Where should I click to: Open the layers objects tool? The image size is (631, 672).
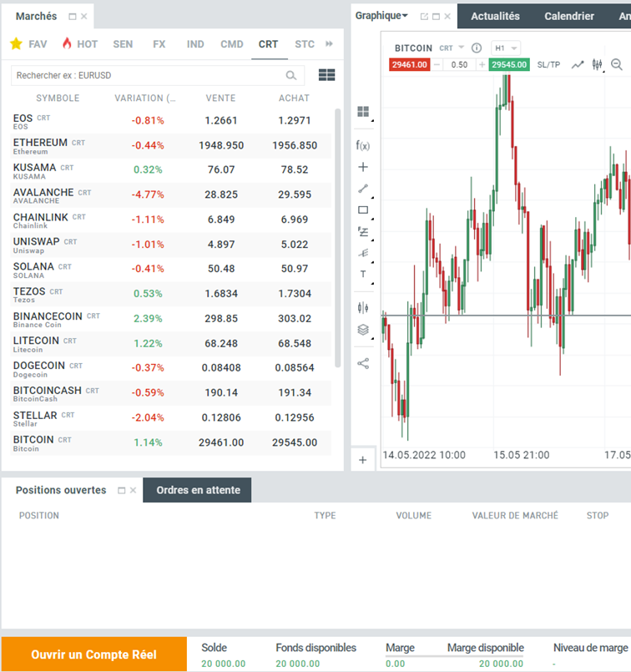click(363, 330)
